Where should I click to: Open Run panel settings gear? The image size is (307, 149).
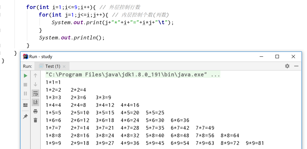287,66
